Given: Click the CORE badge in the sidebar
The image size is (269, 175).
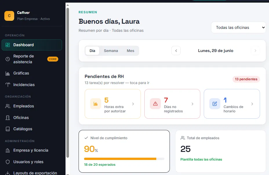Looking at the screenshot, I should pos(53,59).
